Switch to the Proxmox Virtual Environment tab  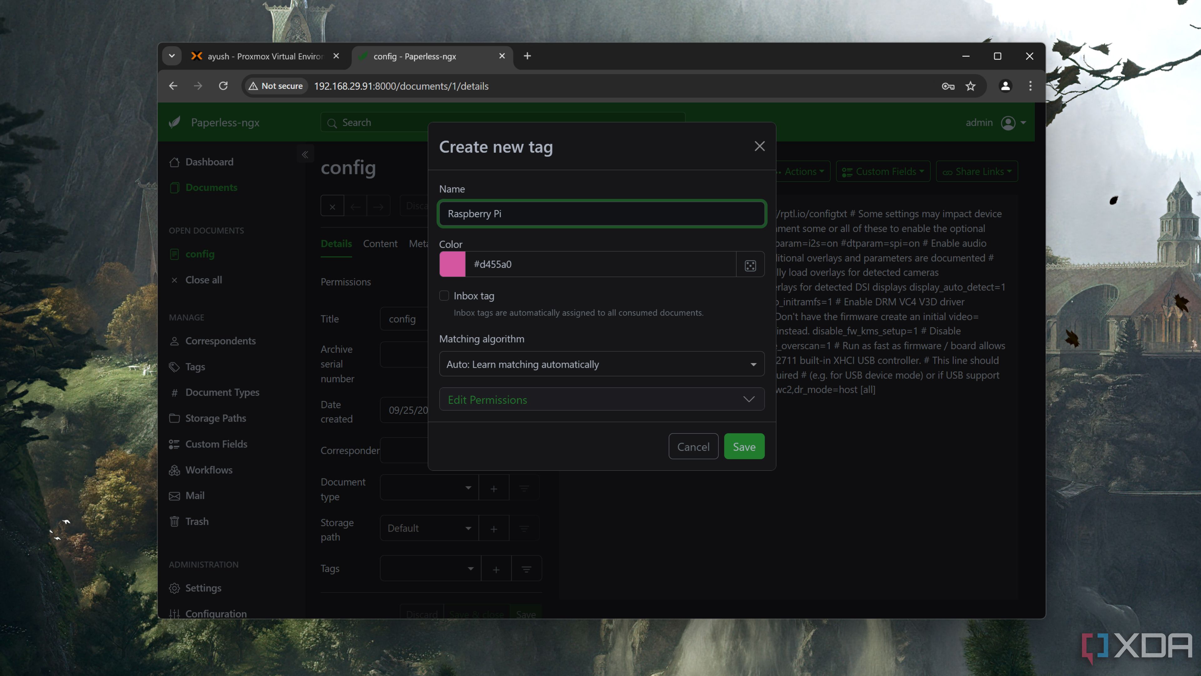(265, 56)
